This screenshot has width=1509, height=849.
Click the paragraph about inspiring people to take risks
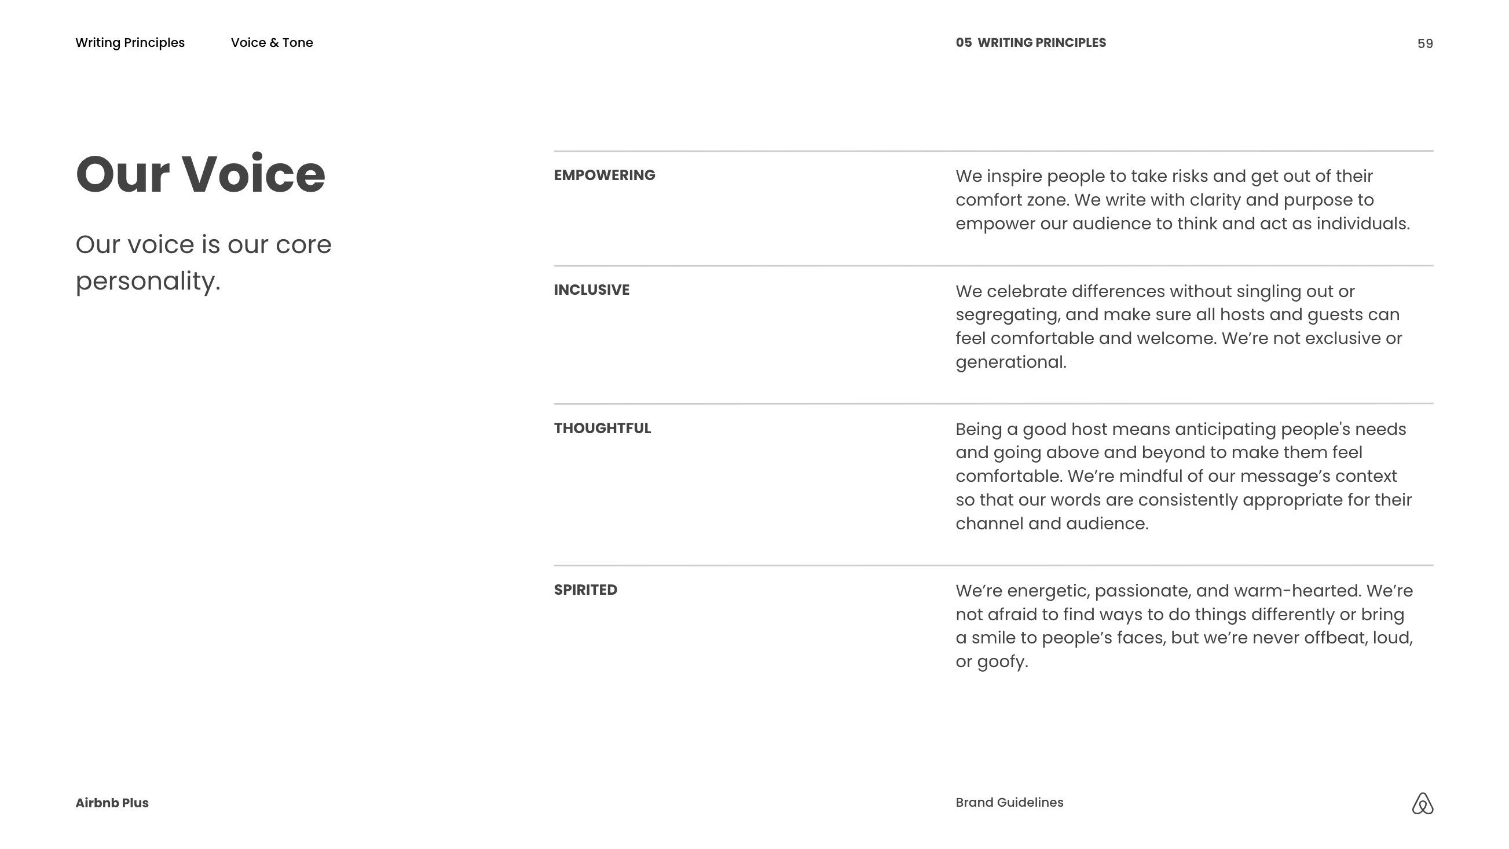(1182, 200)
